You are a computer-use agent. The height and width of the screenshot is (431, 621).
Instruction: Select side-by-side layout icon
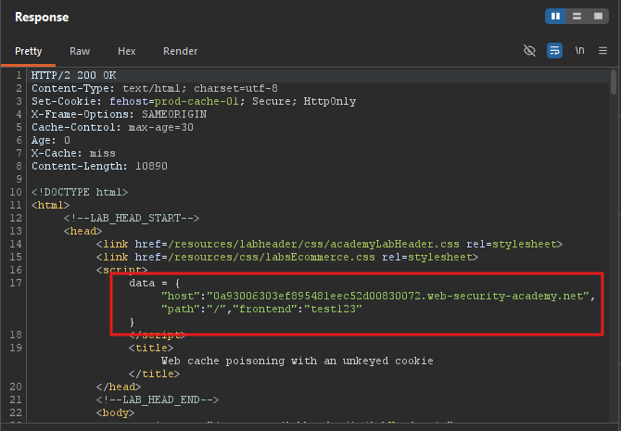[555, 17]
